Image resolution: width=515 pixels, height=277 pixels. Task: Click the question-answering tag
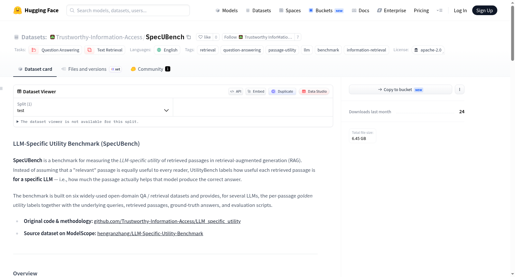[242, 50]
